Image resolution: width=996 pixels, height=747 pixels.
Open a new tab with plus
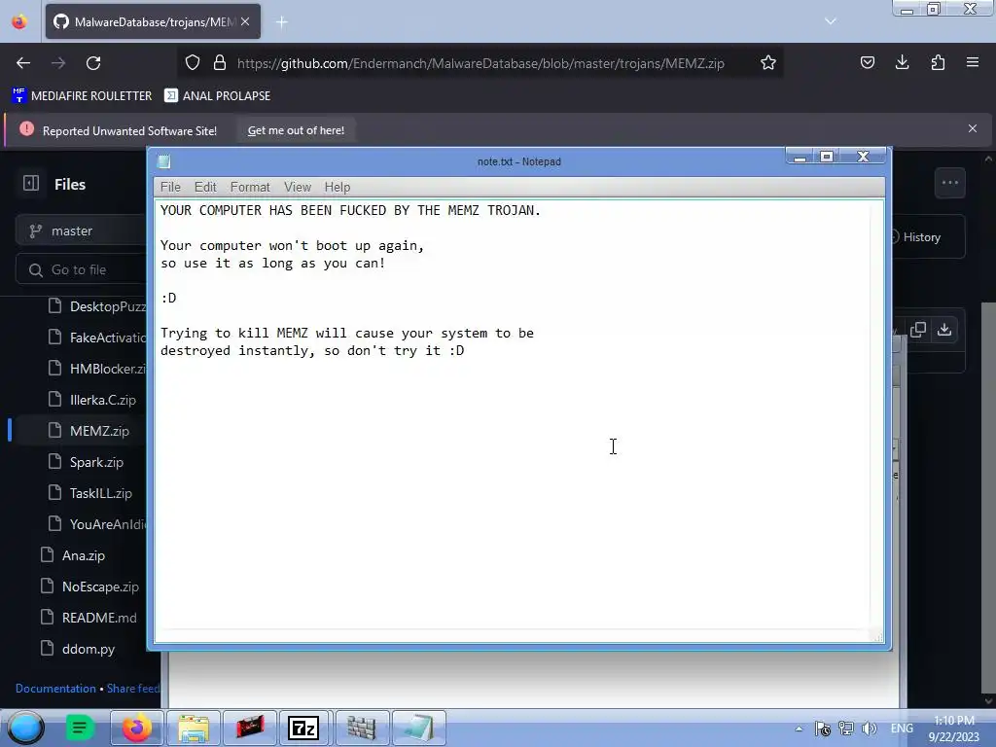[x=281, y=22]
